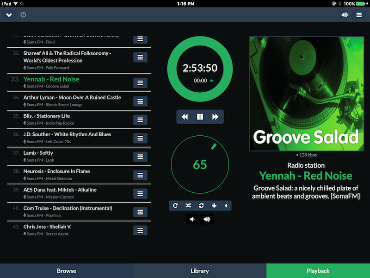Open menu for Neurosis - Enclosure In Flame
Image resolution: width=370 pixels, height=278 pixels.
coord(140,175)
